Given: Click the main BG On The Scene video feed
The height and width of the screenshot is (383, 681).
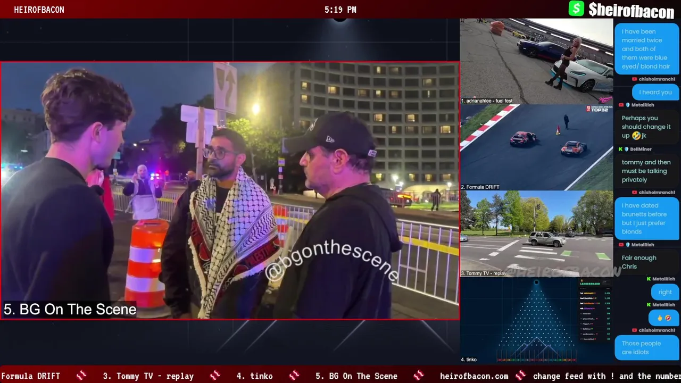Looking at the screenshot, I should click(x=230, y=190).
